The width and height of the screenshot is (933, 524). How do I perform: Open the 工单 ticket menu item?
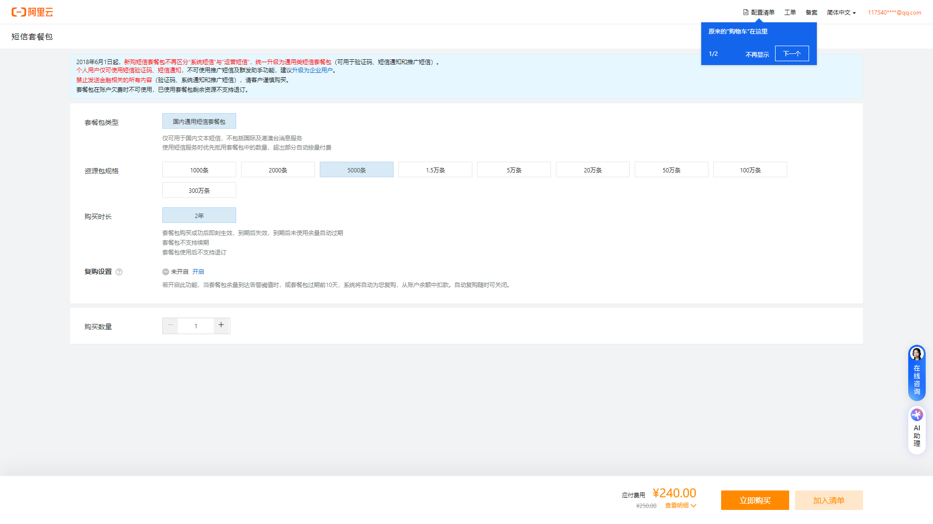pos(790,13)
